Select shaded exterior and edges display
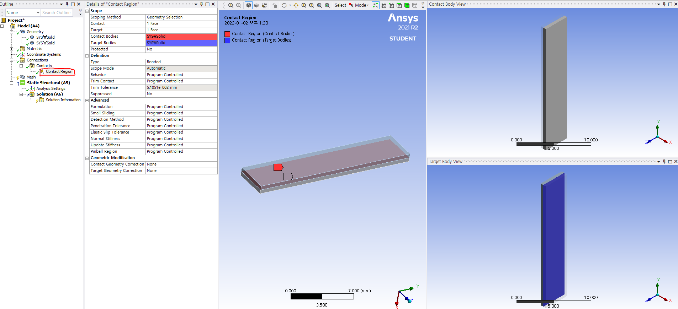This screenshot has height=309, width=678. click(249, 5)
